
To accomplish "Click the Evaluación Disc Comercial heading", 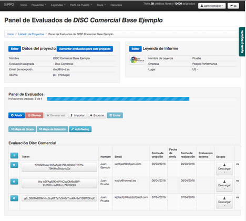I will tap(33, 143).
